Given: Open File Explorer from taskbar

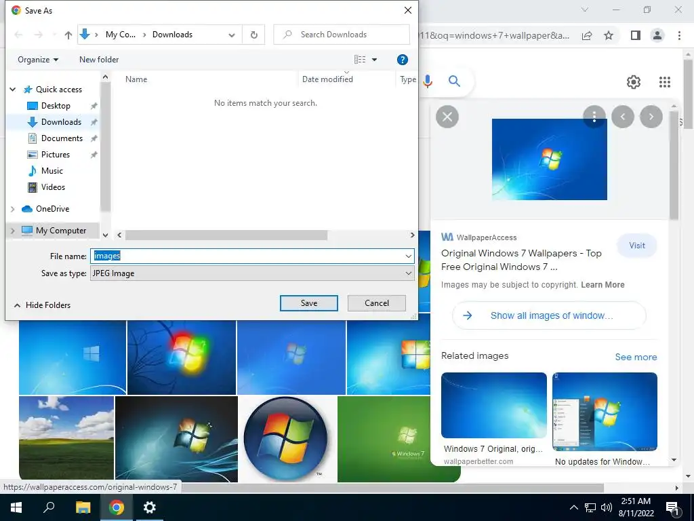Looking at the screenshot, I should 83,507.
